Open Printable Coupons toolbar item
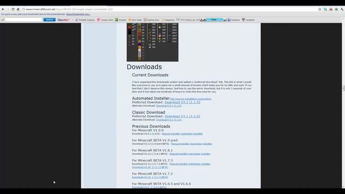This screenshot has width=345, height=194. pyautogui.click(x=85, y=20)
